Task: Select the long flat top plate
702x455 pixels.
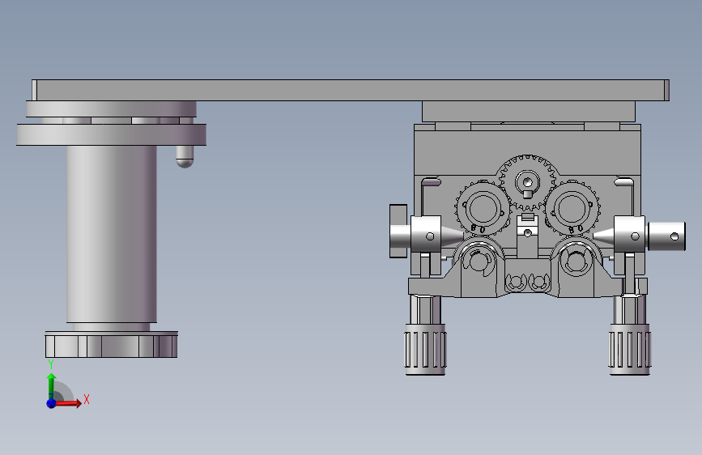Action: 351,90
